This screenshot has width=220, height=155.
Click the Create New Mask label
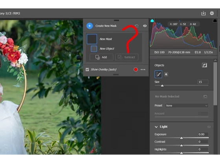106,26
